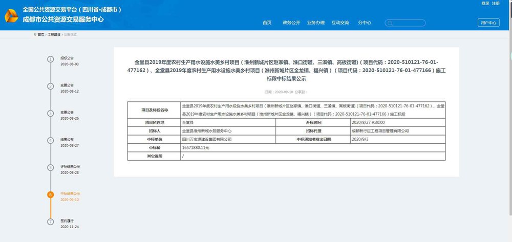Click the search magnifier icon
512x242 pixels.
pos(390,23)
